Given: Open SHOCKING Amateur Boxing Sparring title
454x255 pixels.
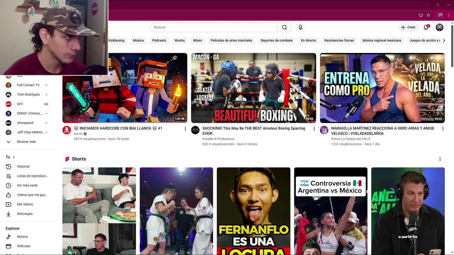Looking at the screenshot, I should pos(254,131).
